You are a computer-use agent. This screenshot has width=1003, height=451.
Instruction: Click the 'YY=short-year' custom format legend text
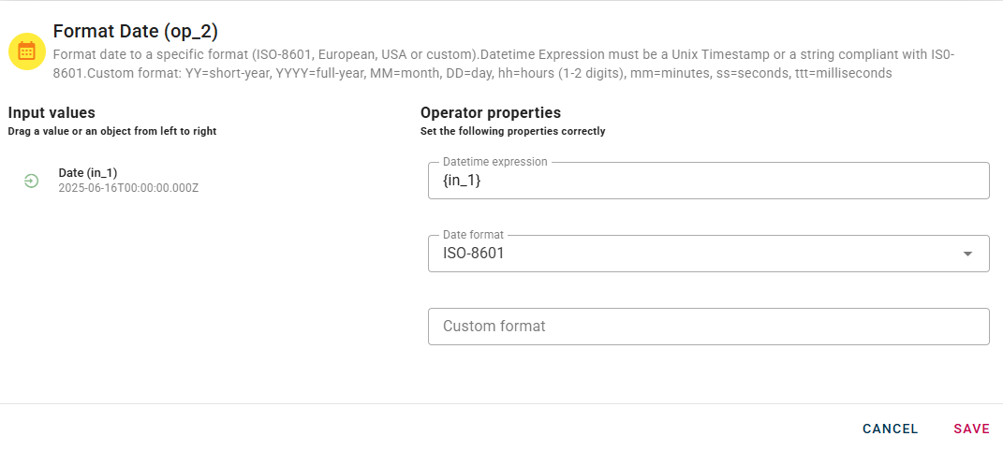[x=224, y=73]
